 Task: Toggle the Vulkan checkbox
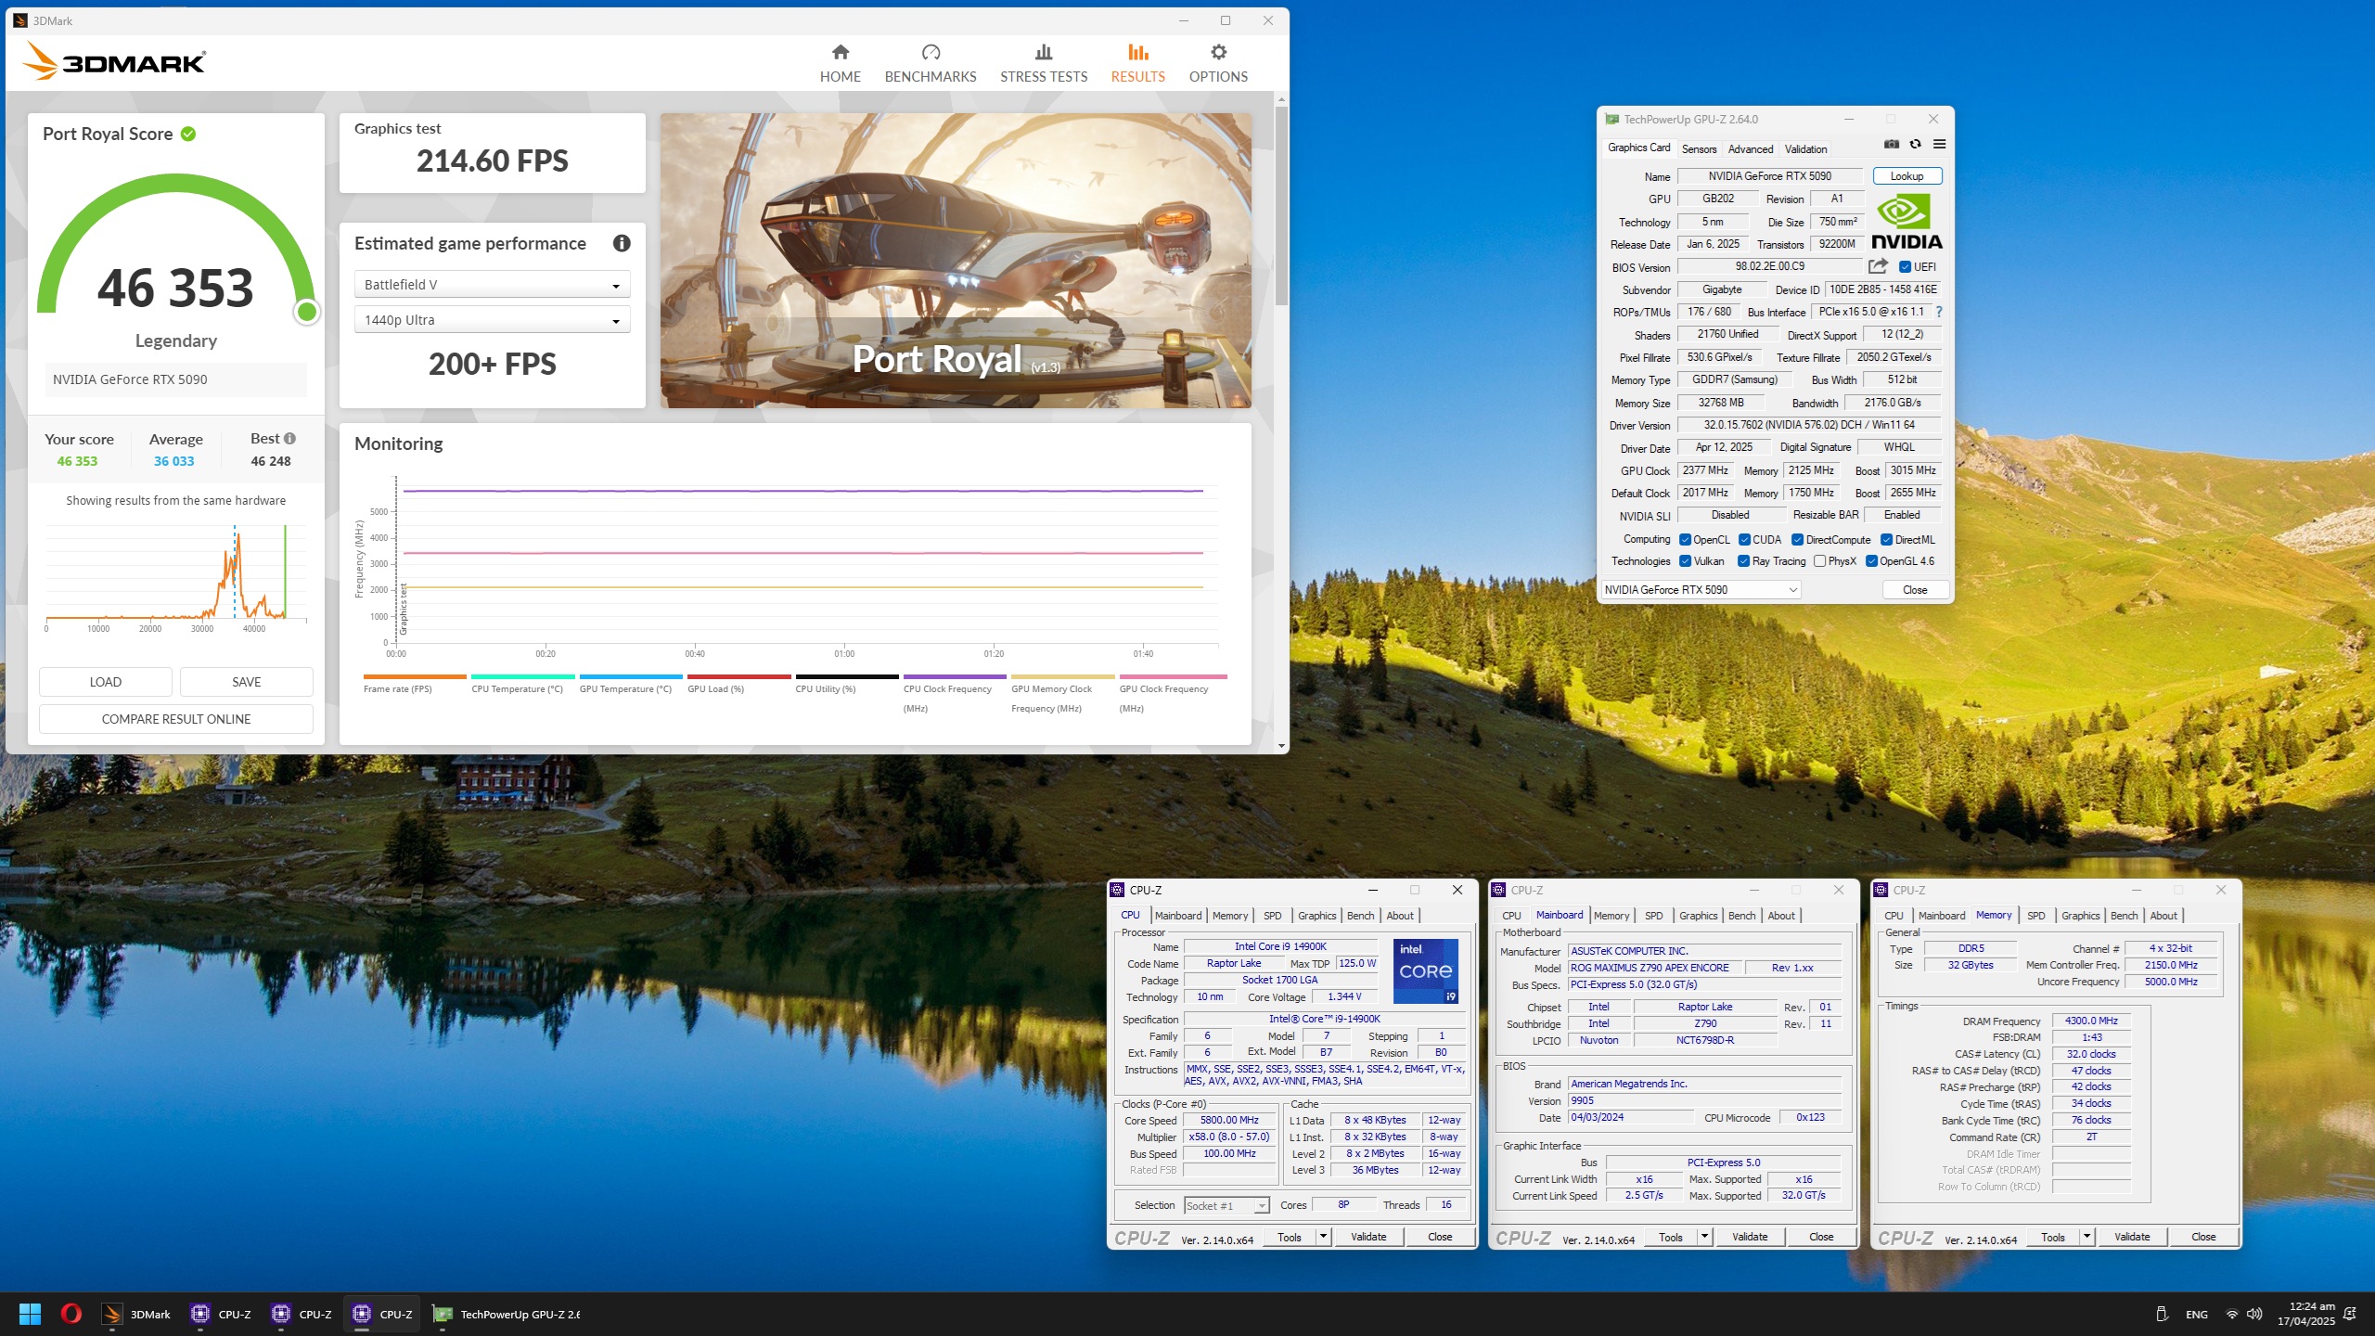[x=1685, y=561]
